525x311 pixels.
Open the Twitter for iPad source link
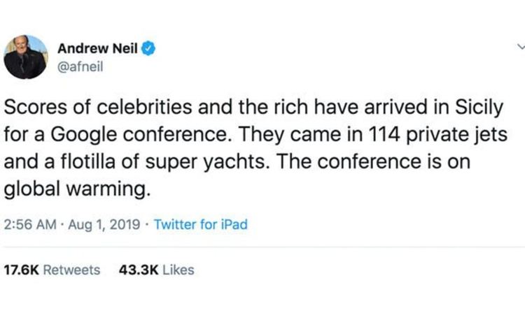pos(200,224)
